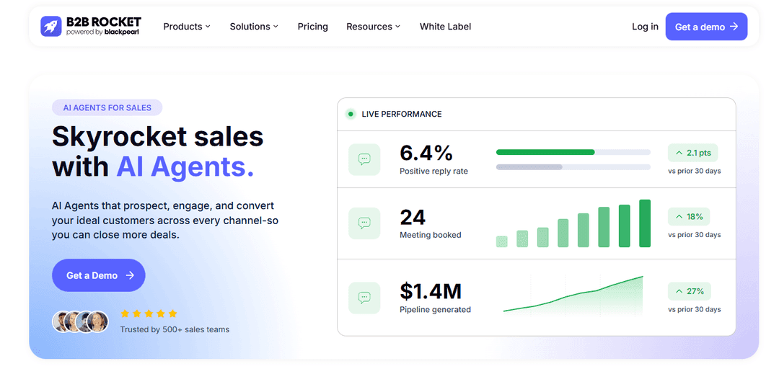
Task: Click the LIVE PERFORMANCE heading
Action: coord(402,114)
